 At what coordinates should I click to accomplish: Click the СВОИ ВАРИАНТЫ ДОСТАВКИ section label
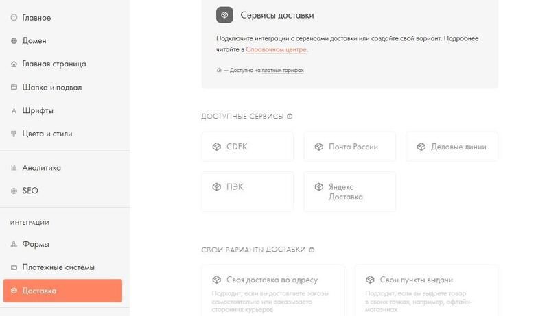tap(253, 250)
